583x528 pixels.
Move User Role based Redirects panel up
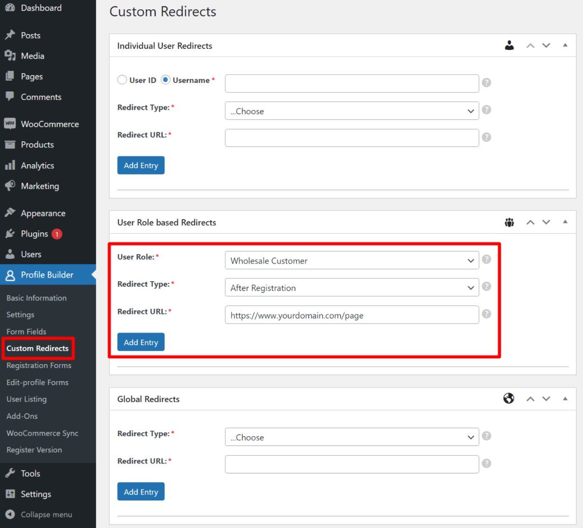[530, 222]
